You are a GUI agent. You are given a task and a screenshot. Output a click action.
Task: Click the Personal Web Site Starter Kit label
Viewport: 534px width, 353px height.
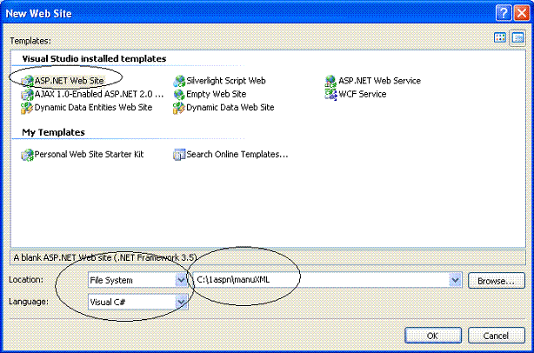click(89, 154)
